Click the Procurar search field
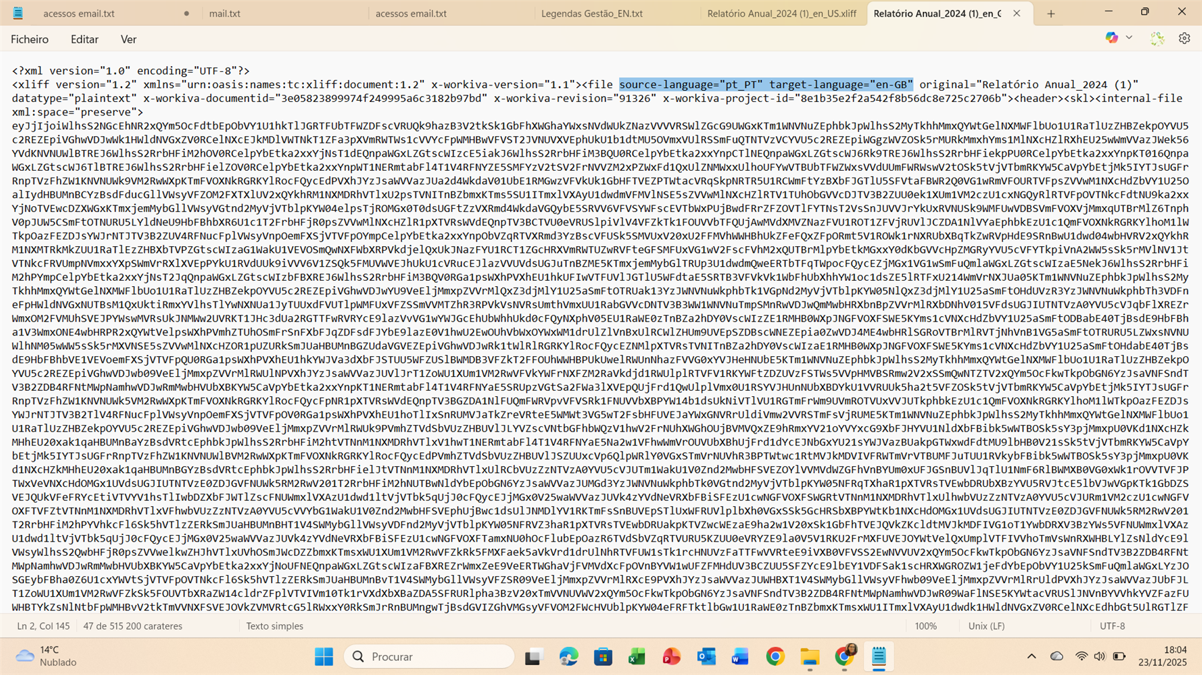This screenshot has width=1202, height=675. (x=427, y=656)
